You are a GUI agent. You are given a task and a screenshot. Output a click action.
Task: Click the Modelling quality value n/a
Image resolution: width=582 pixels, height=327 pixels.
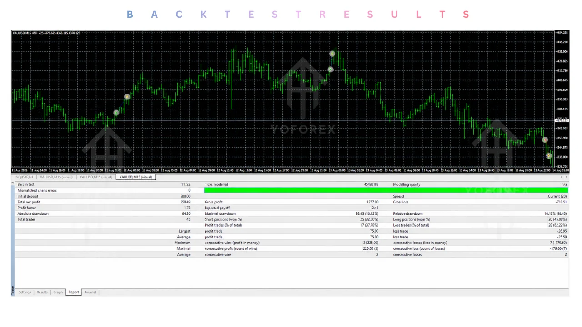(564, 184)
